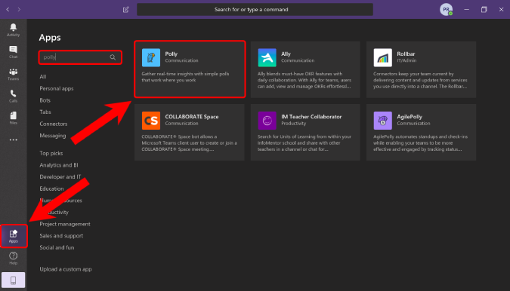
Task: Click the IT/Admin label under Rollbar
Action: pyautogui.click(x=406, y=60)
